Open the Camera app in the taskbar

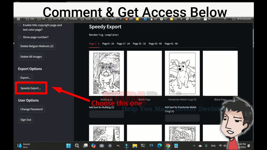[101, 146]
